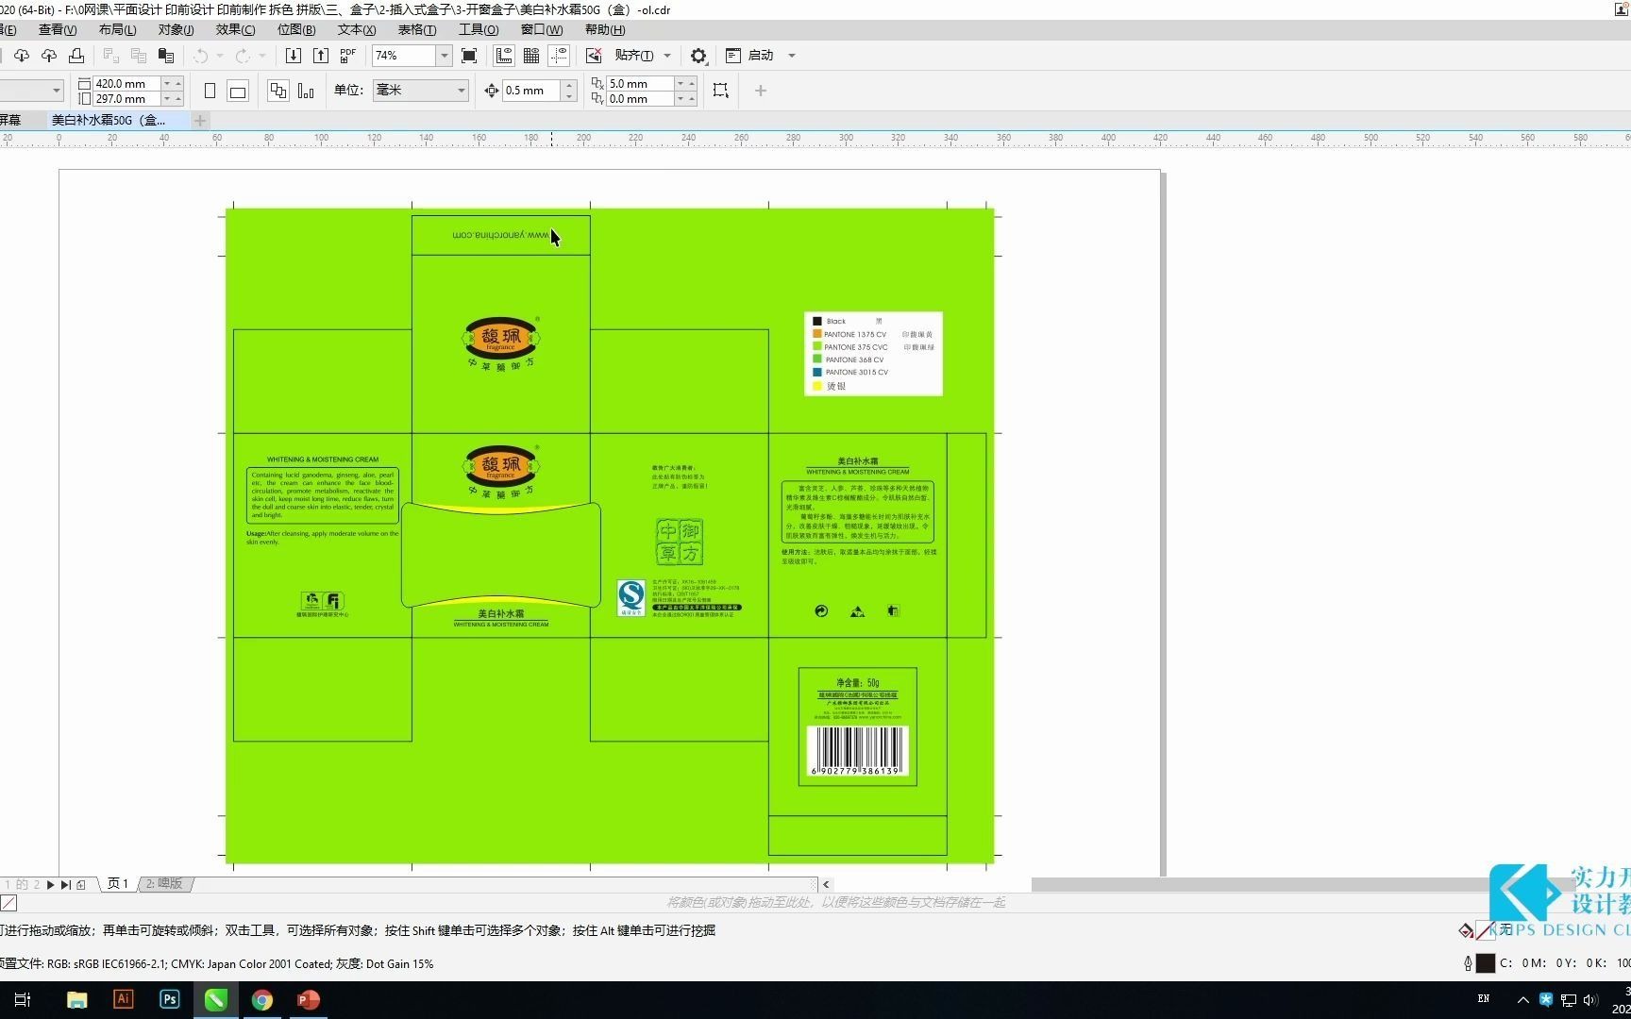Show or hide guidelines

click(559, 56)
